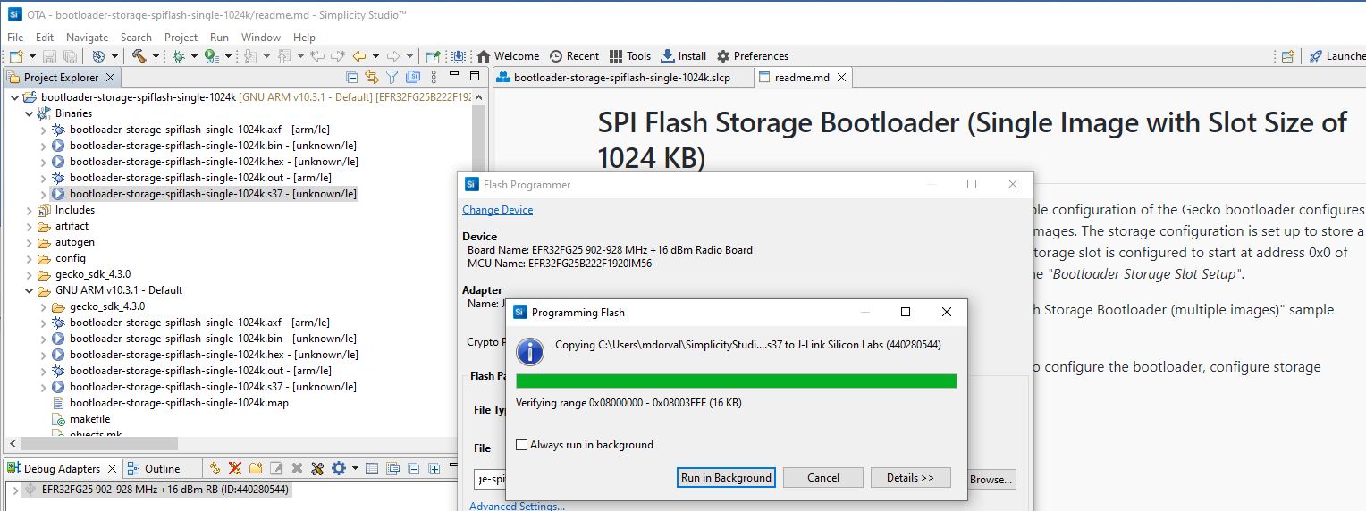This screenshot has height=511, width=1366.
Task: Expand the autogen folder node
Action: click(x=29, y=242)
